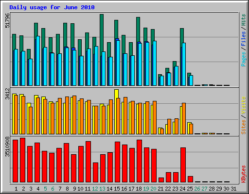Image resolution: width=249 pixels, height=194 pixels.
Task: Select the cyan Pages bar for day 4
Action: 38,61
